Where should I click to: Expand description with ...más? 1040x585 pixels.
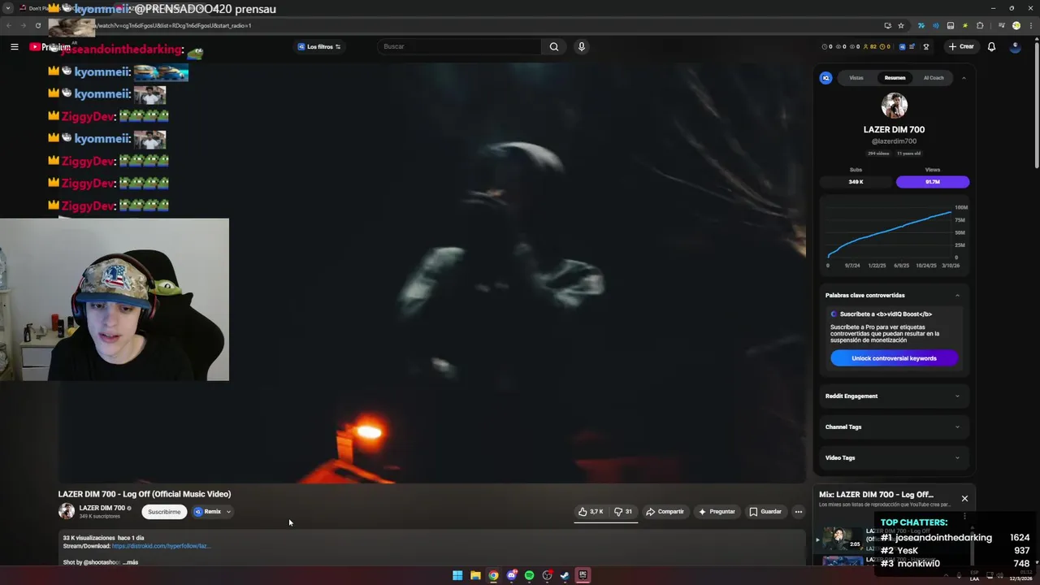pyautogui.click(x=131, y=562)
